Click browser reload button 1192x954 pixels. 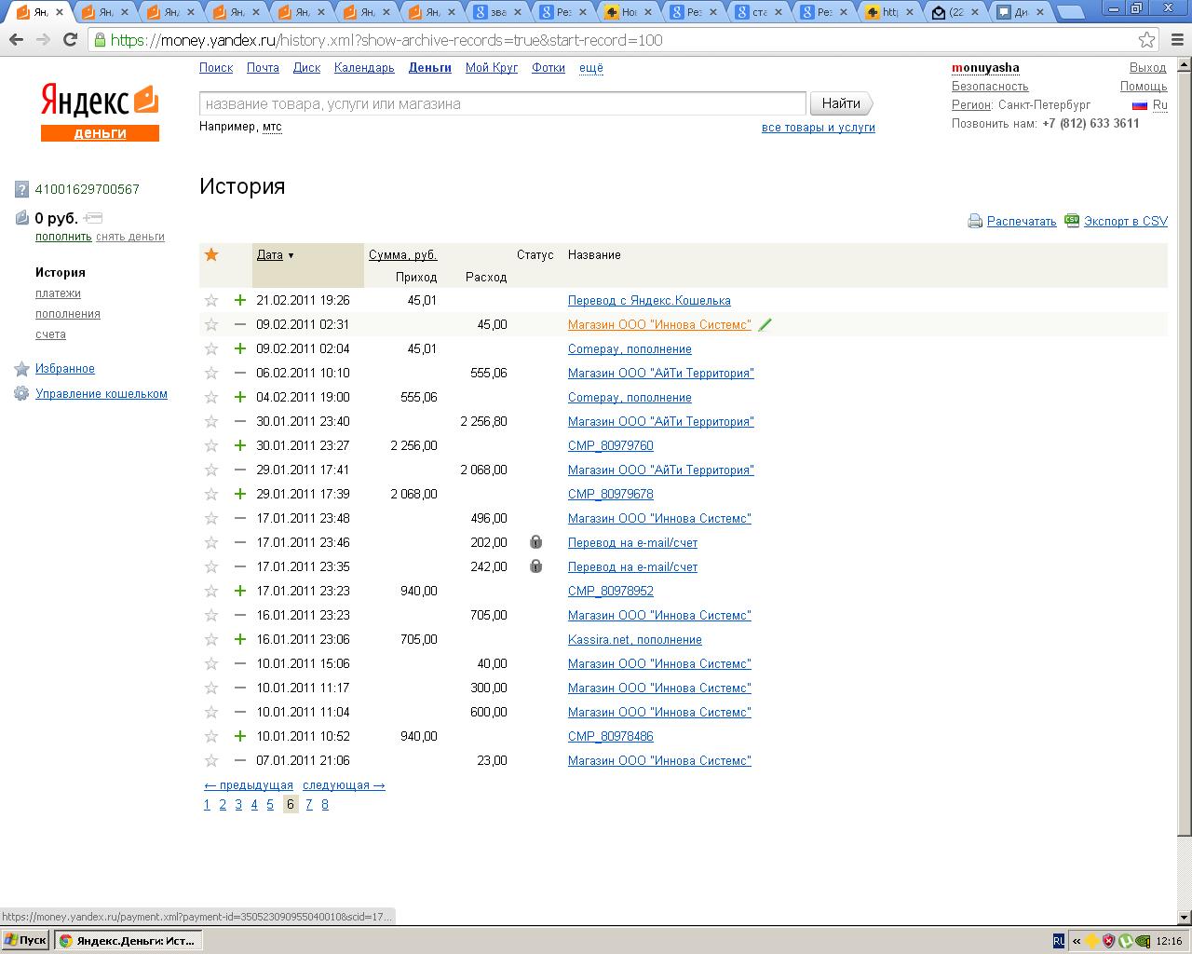(70, 40)
